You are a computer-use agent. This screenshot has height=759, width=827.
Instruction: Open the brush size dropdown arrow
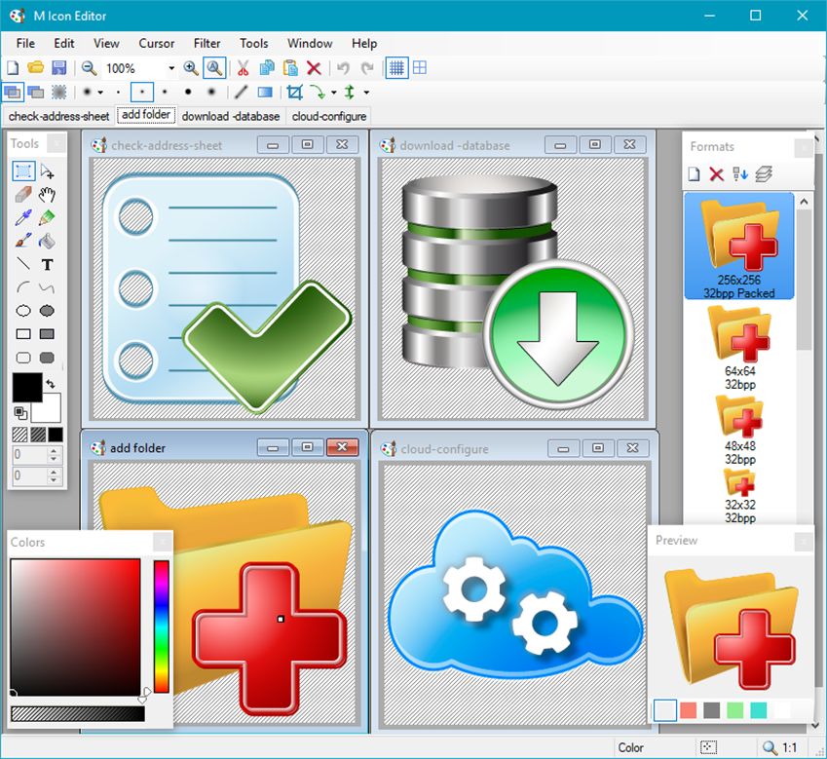(100, 93)
